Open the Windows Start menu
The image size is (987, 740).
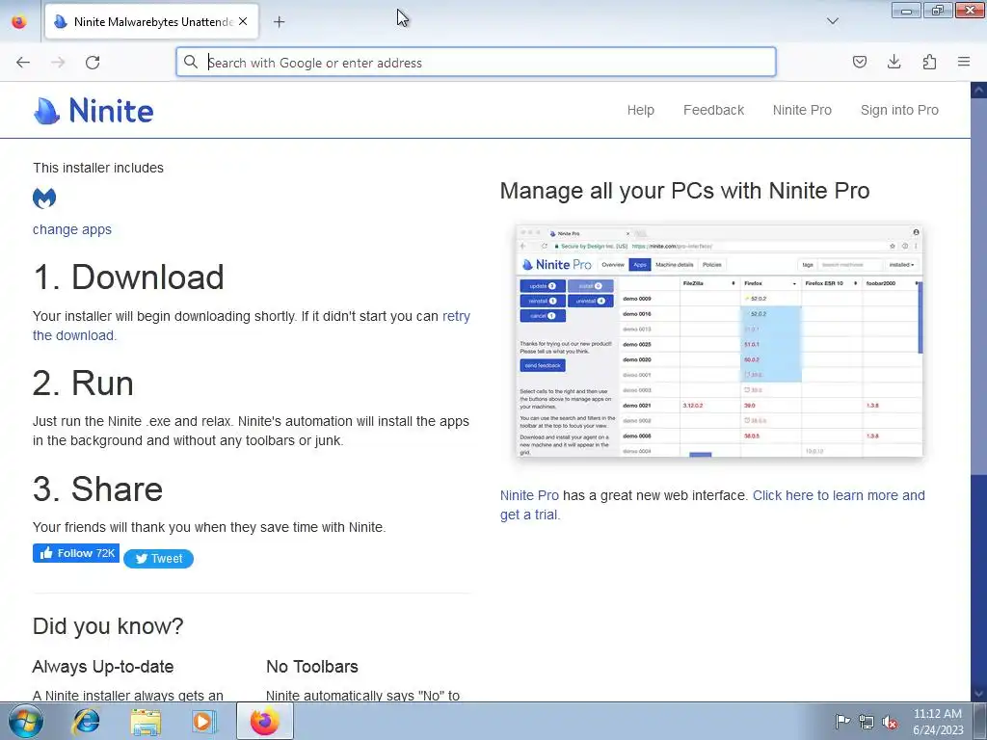point(26,721)
